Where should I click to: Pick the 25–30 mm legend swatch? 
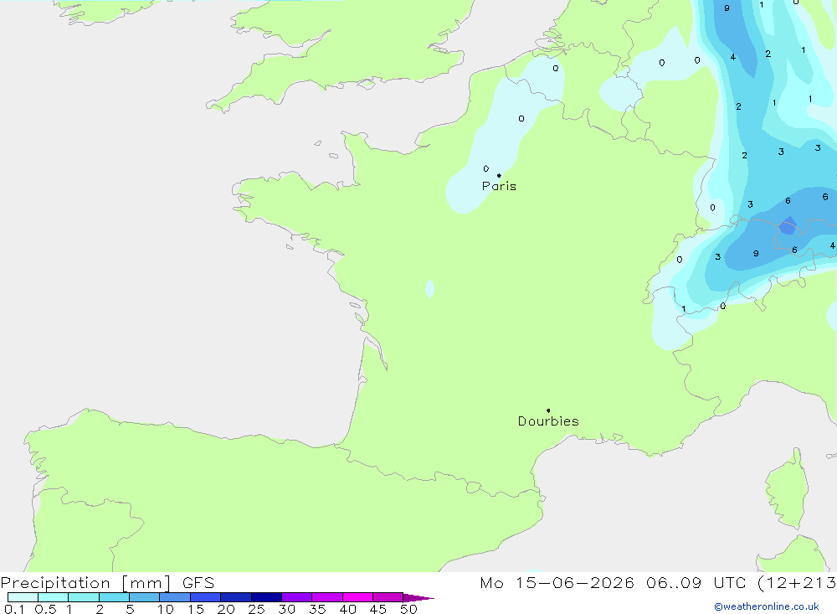[x=266, y=597]
